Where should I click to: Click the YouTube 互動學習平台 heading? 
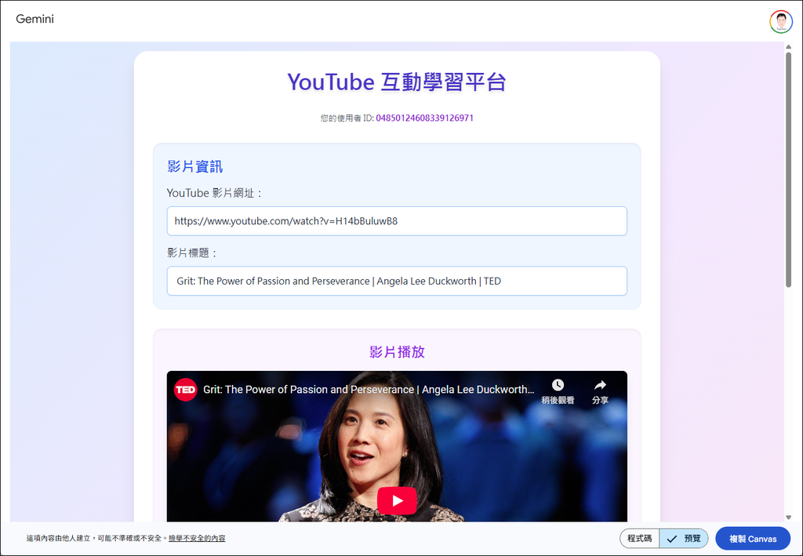(397, 82)
